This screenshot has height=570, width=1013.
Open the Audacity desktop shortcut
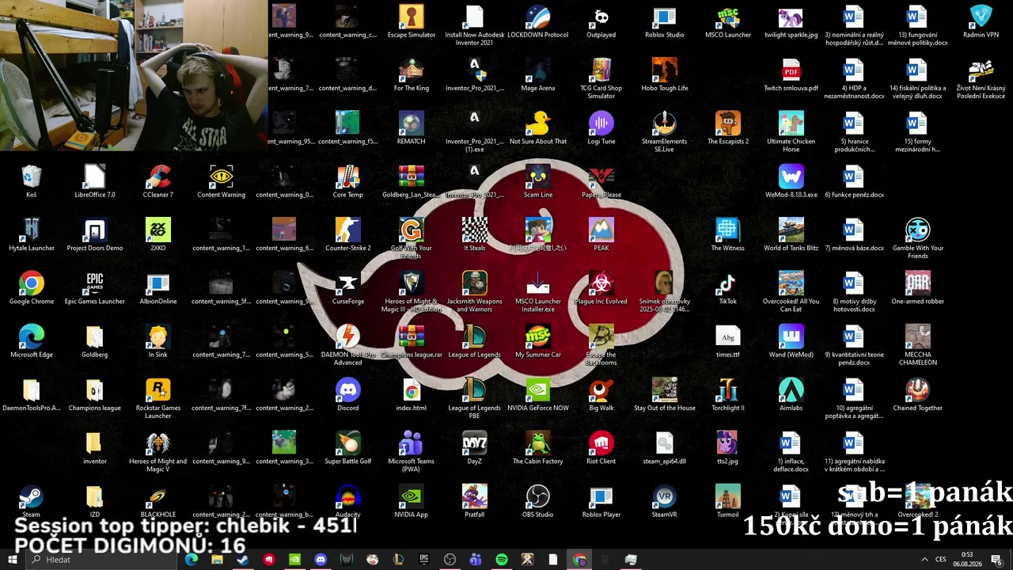tap(347, 496)
